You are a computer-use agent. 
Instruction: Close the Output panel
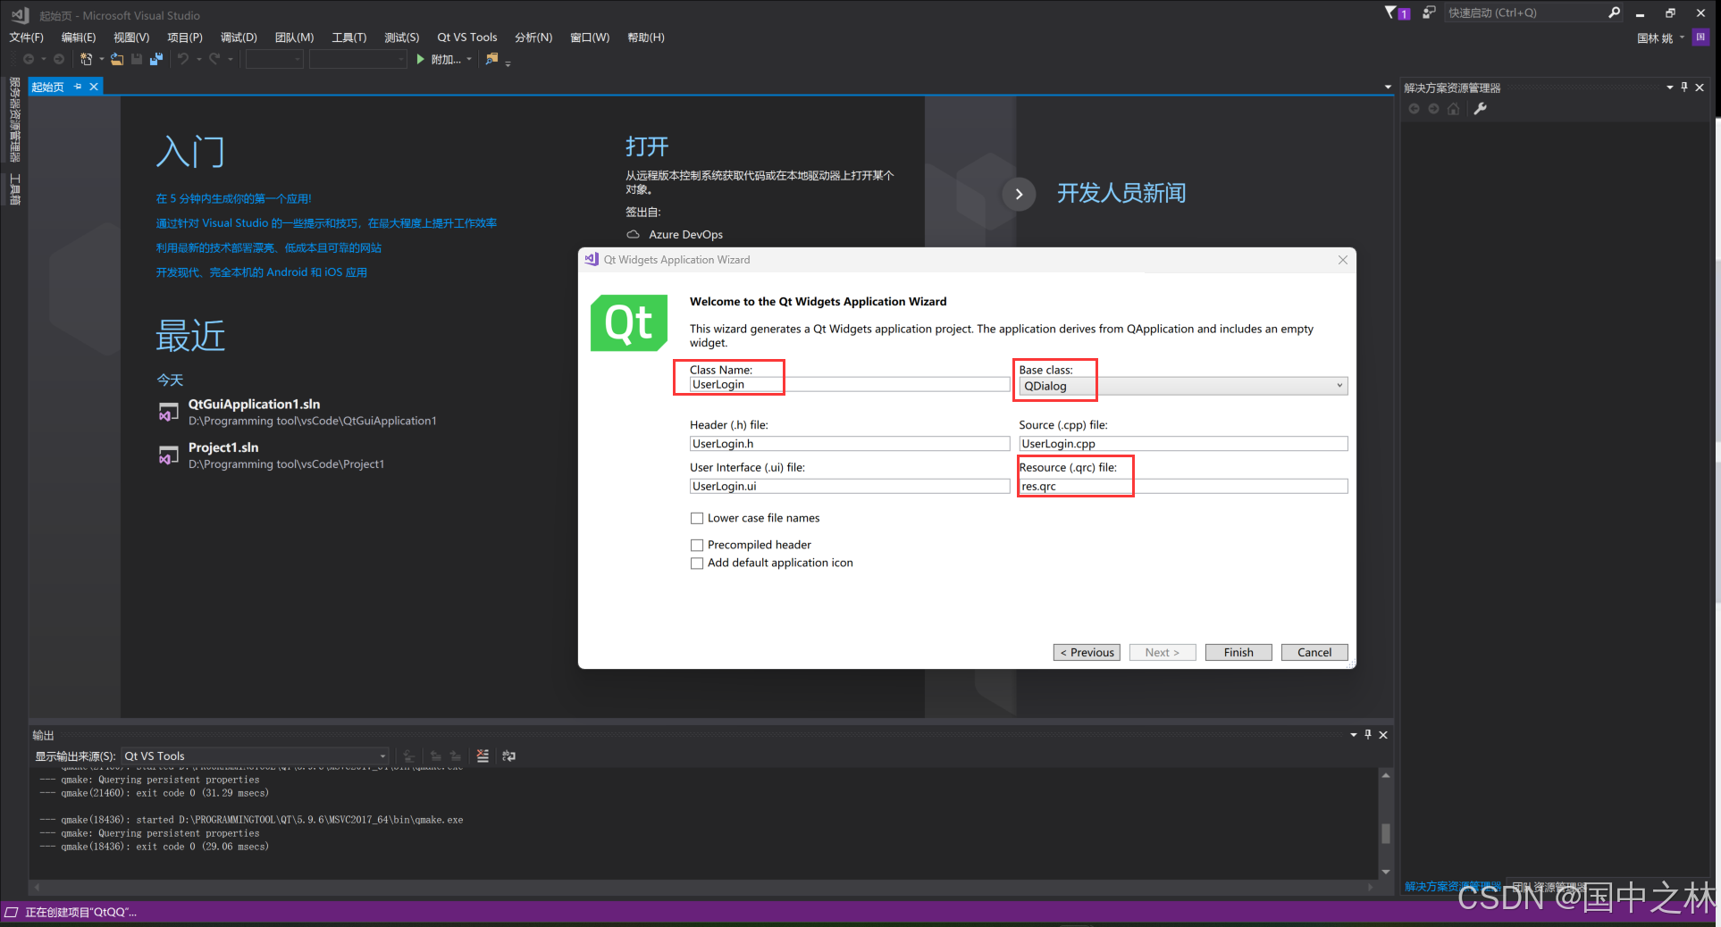pos(1383,734)
